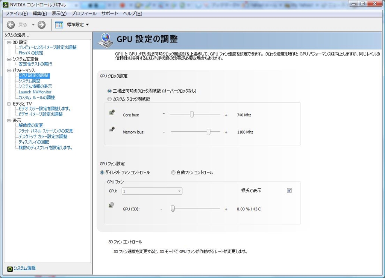Open 安定性テストの実行 link
385x278 pixels.
35,64
